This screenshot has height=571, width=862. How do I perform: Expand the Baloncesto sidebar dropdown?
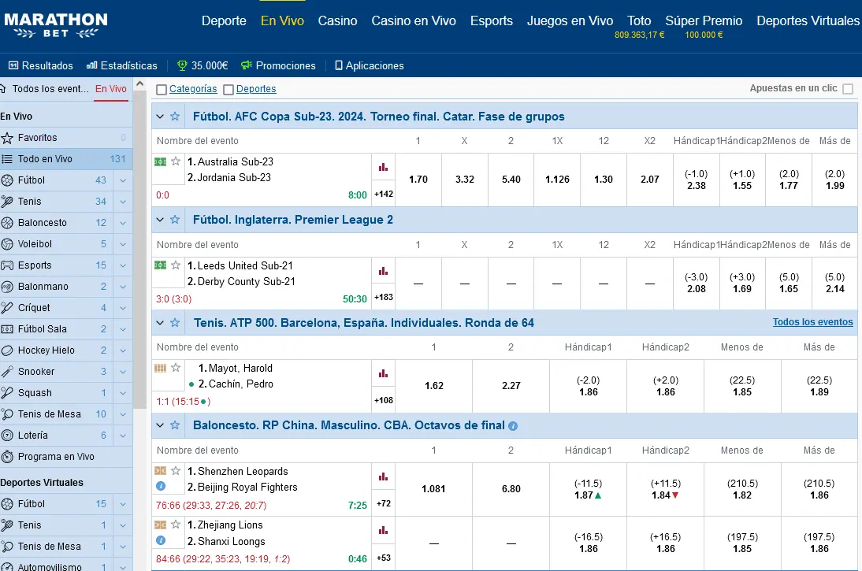(x=123, y=223)
